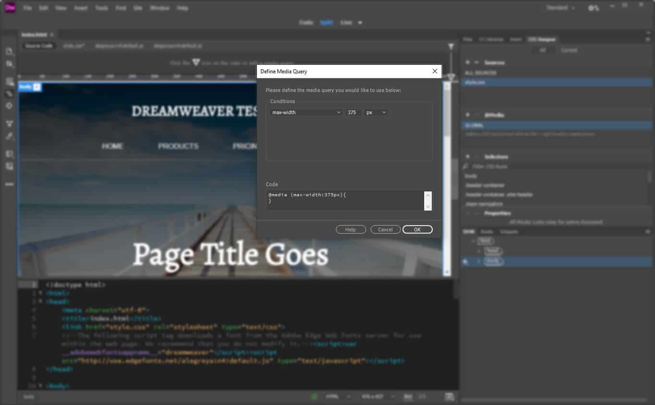Show Source Code related file

click(39, 46)
